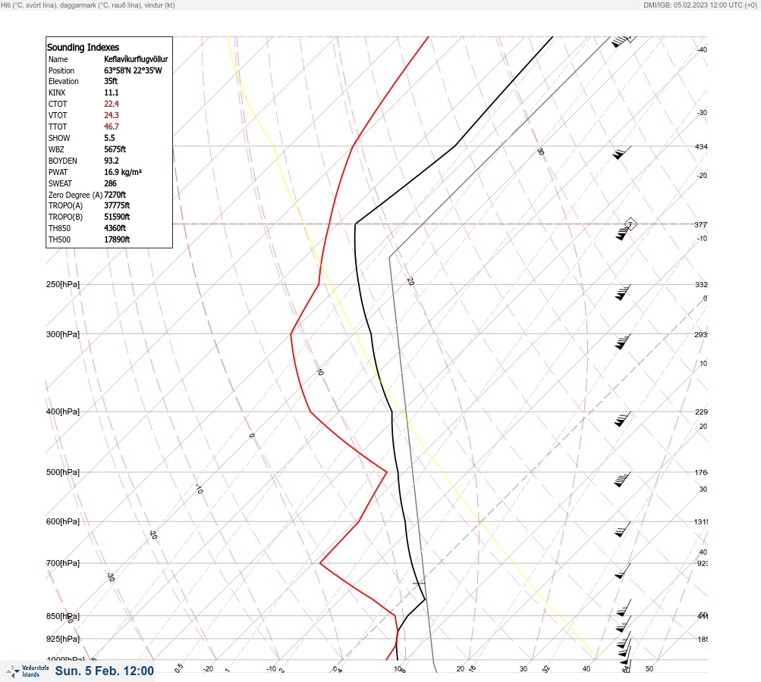Click the chart legend text starting 'Hiti (°C, svört lína)'

coord(88,5)
